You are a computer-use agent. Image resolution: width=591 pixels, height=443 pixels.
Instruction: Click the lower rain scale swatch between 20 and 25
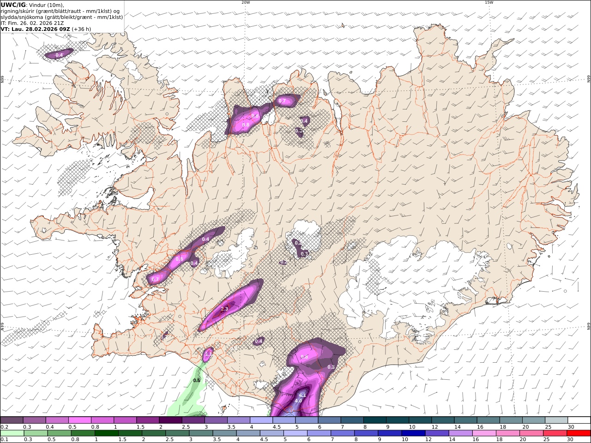[x=531, y=433]
